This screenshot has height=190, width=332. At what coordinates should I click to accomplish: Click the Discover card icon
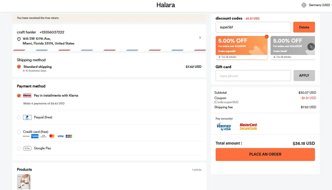click(x=26, y=136)
